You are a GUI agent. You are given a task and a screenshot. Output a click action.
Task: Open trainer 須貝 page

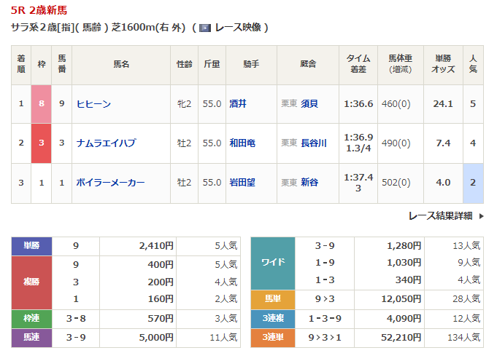(x=309, y=104)
